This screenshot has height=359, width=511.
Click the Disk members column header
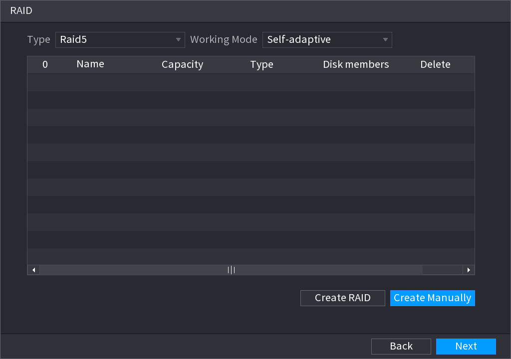click(356, 64)
